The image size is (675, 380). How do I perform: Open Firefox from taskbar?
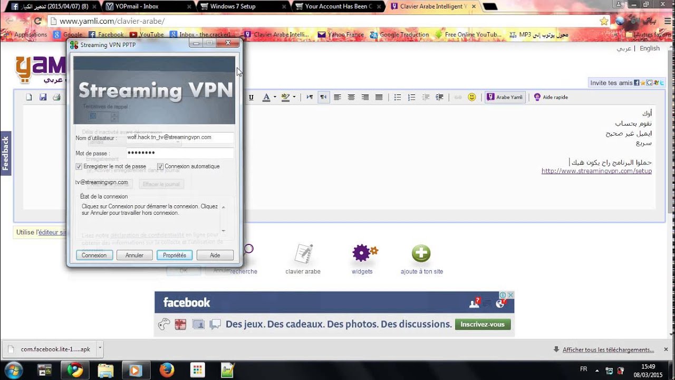coord(167,370)
